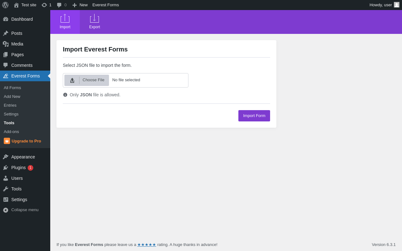Click the Test site home icon

[x=16, y=5]
